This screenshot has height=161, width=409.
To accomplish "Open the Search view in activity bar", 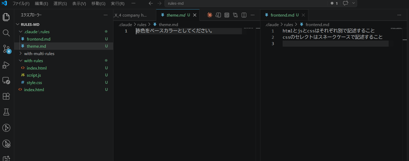I will point(6,33).
